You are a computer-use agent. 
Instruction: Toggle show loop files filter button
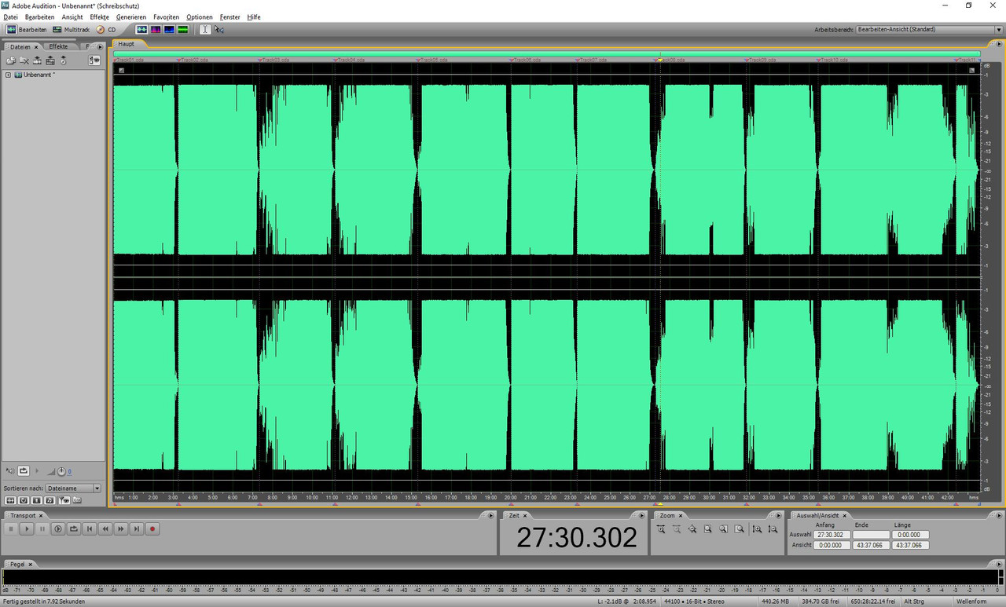click(x=24, y=500)
